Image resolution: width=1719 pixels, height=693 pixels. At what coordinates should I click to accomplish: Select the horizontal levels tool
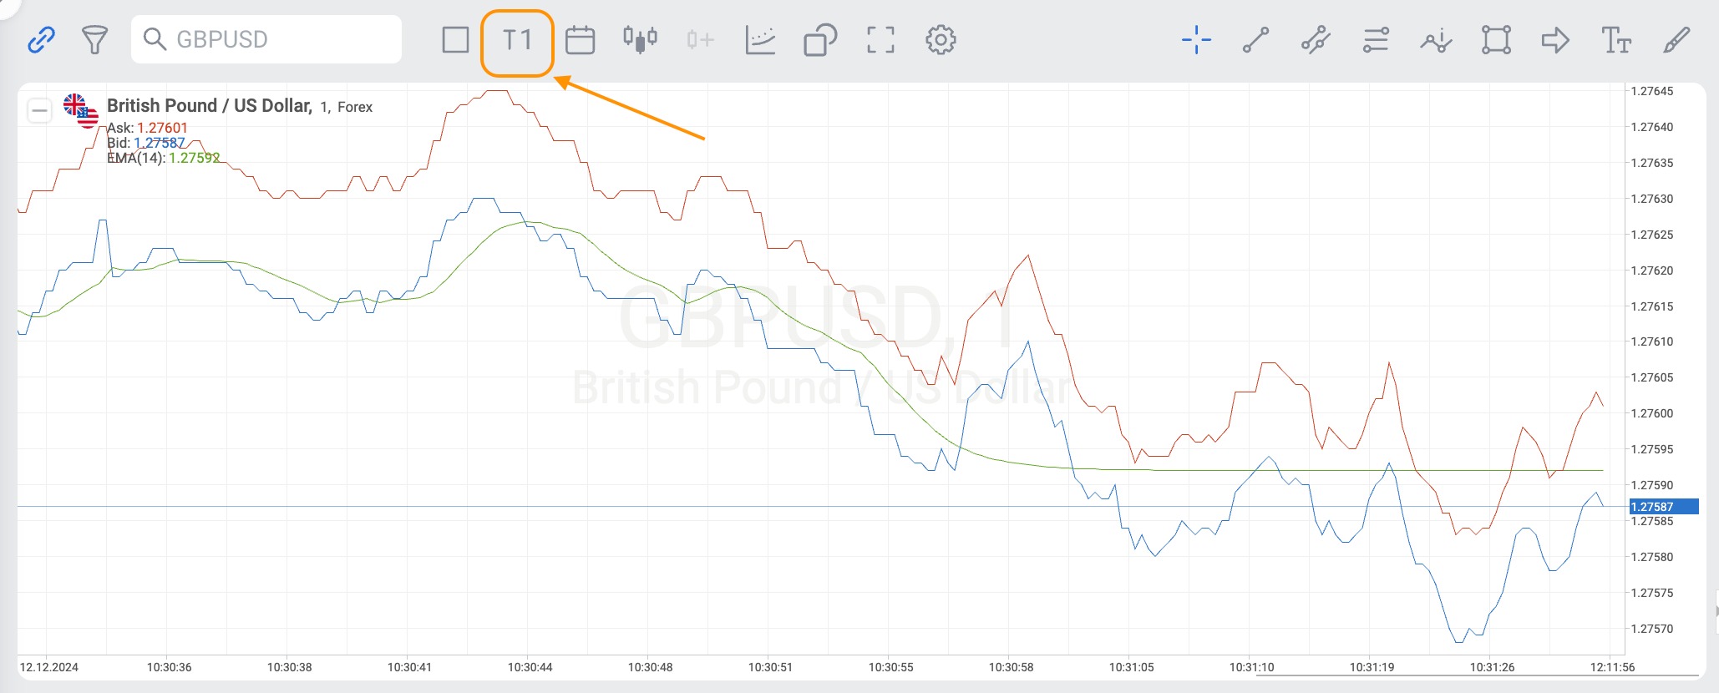coord(1376,40)
